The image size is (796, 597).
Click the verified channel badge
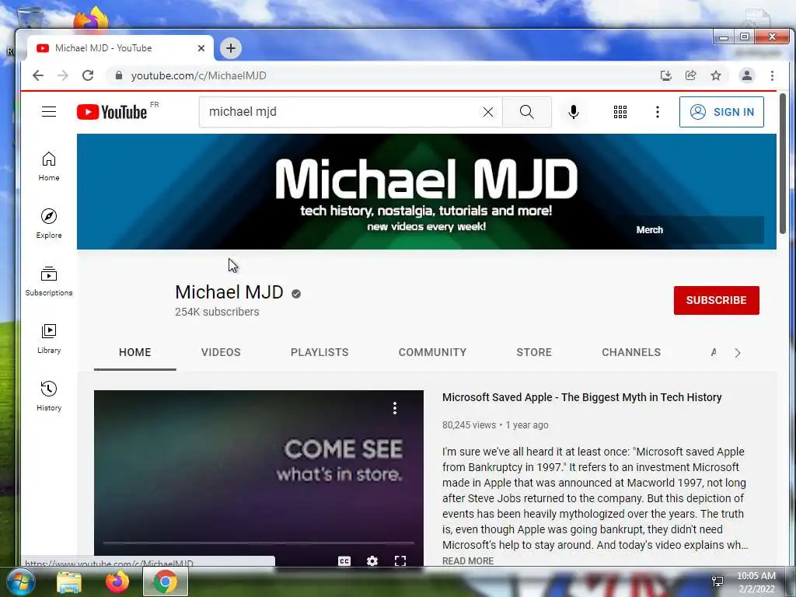[x=296, y=293]
